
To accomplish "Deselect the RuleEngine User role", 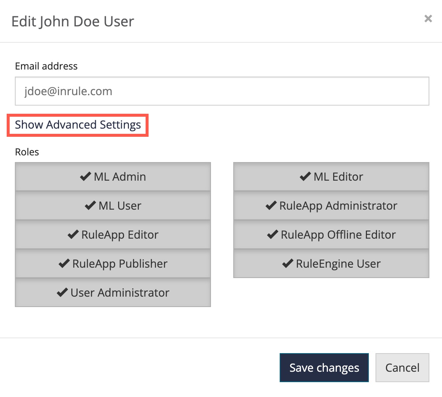I will pyautogui.click(x=331, y=264).
